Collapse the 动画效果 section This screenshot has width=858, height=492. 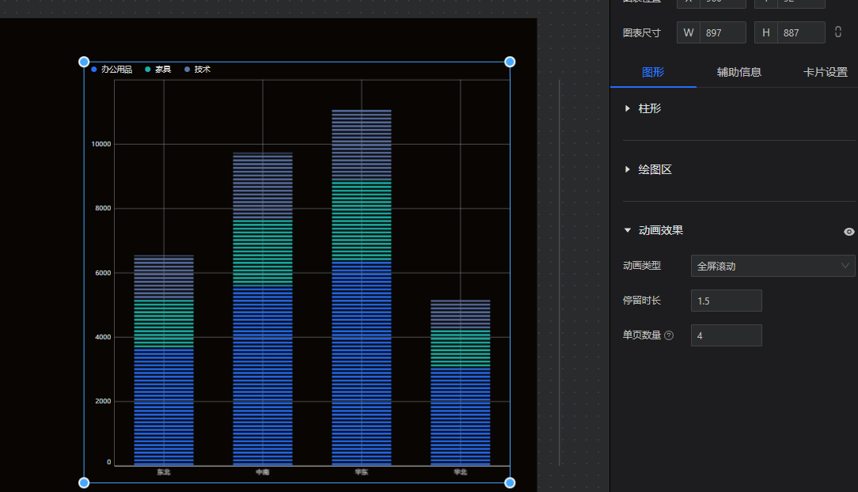tap(660, 230)
